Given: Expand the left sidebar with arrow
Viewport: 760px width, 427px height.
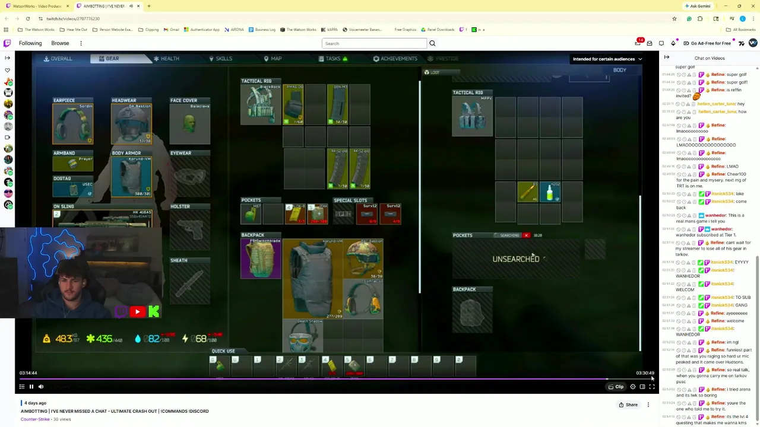Looking at the screenshot, I should pyautogui.click(x=7, y=58).
